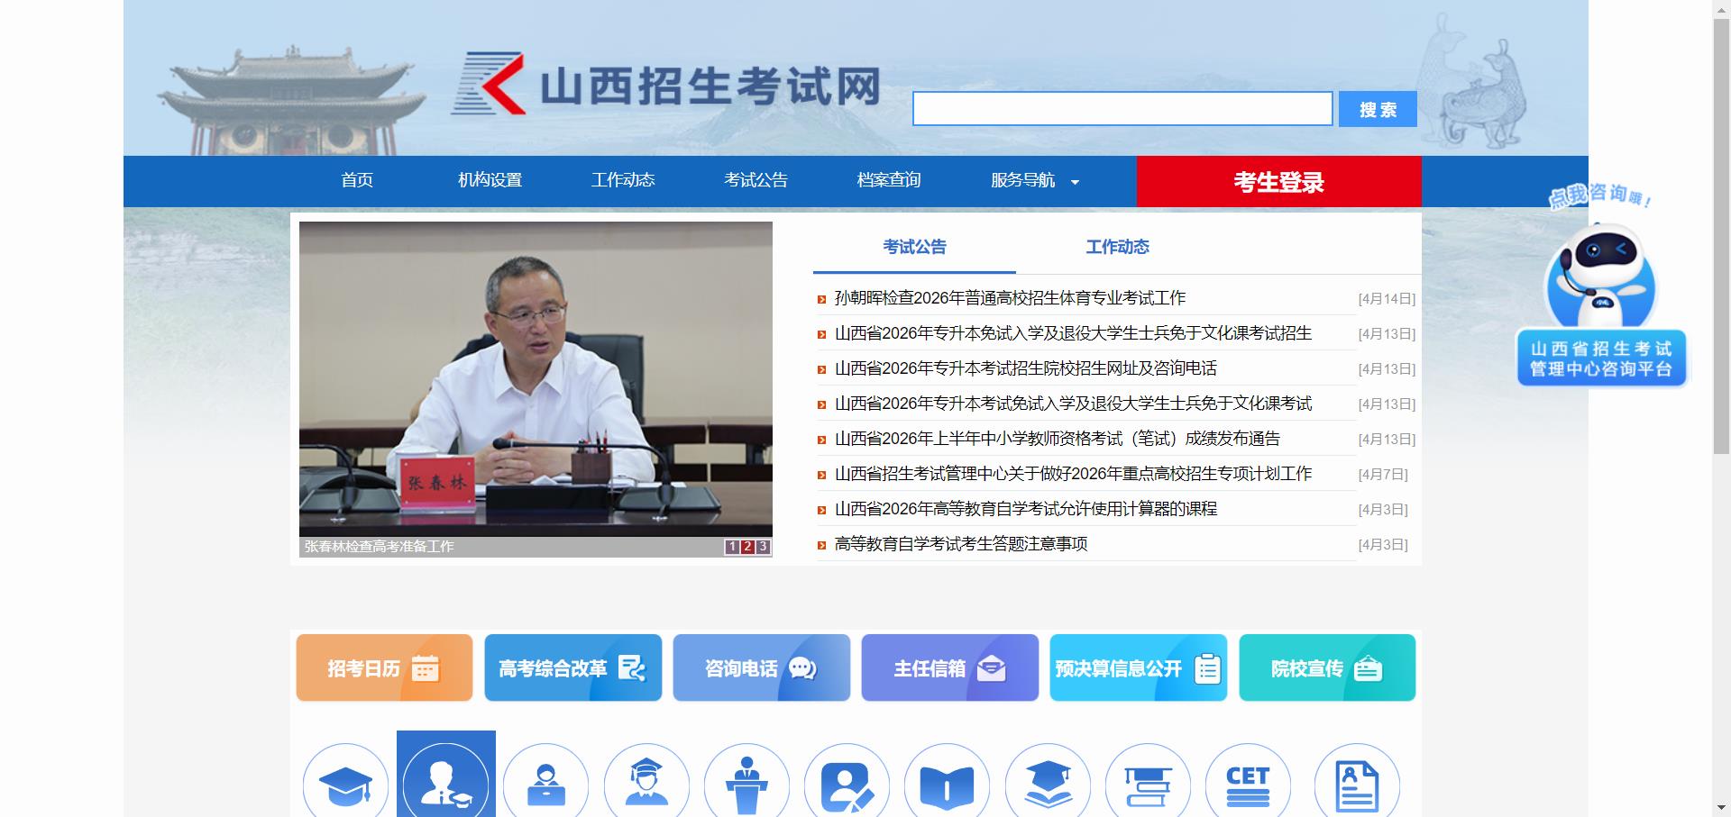Image resolution: width=1731 pixels, height=817 pixels.
Task: Click the open book exam category icon
Action: point(947,785)
